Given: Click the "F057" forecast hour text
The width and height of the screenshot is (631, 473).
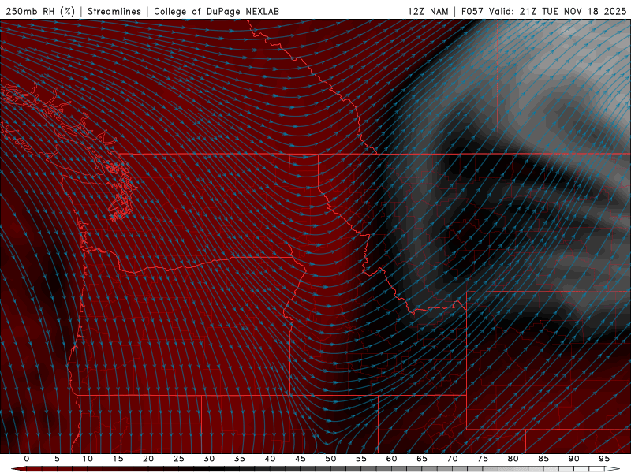Looking at the screenshot, I should pos(472,11).
